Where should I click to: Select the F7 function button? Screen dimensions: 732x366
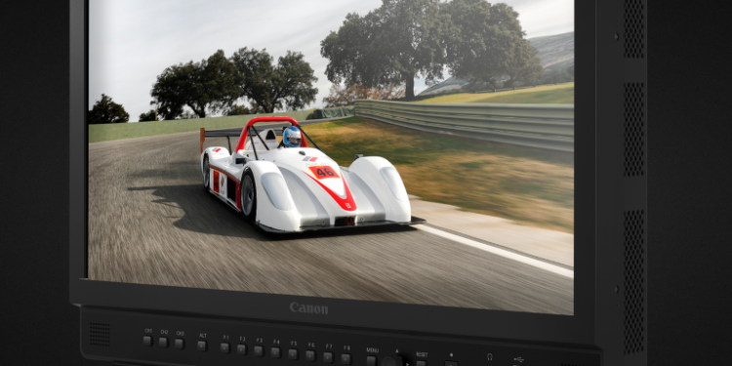click(328, 357)
